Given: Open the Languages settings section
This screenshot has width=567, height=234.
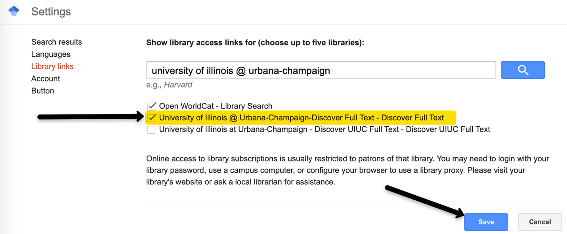Looking at the screenshot, I should (x=51, y=54).
